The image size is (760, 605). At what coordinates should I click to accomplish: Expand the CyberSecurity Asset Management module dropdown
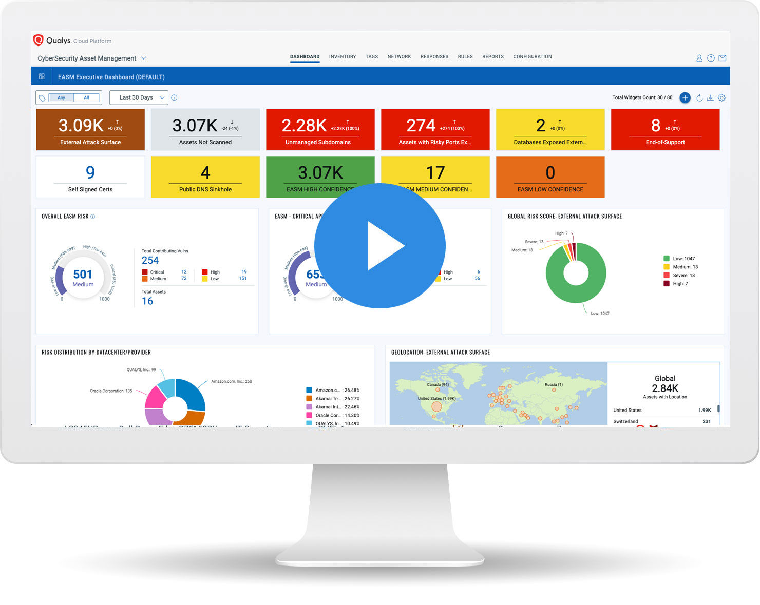[x=92, y=58]
